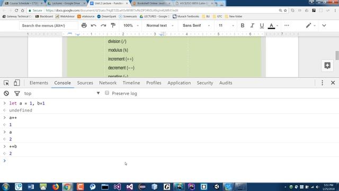This screenshot has height=191, width=339.
Task: Switch to the Network tab
Action: coord(108,83)
